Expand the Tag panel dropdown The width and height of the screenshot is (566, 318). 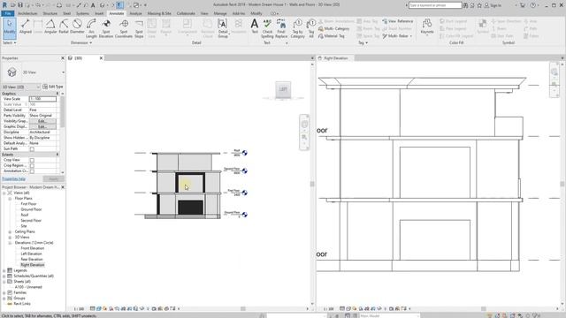pyautogui.click(x=363, y=43)
